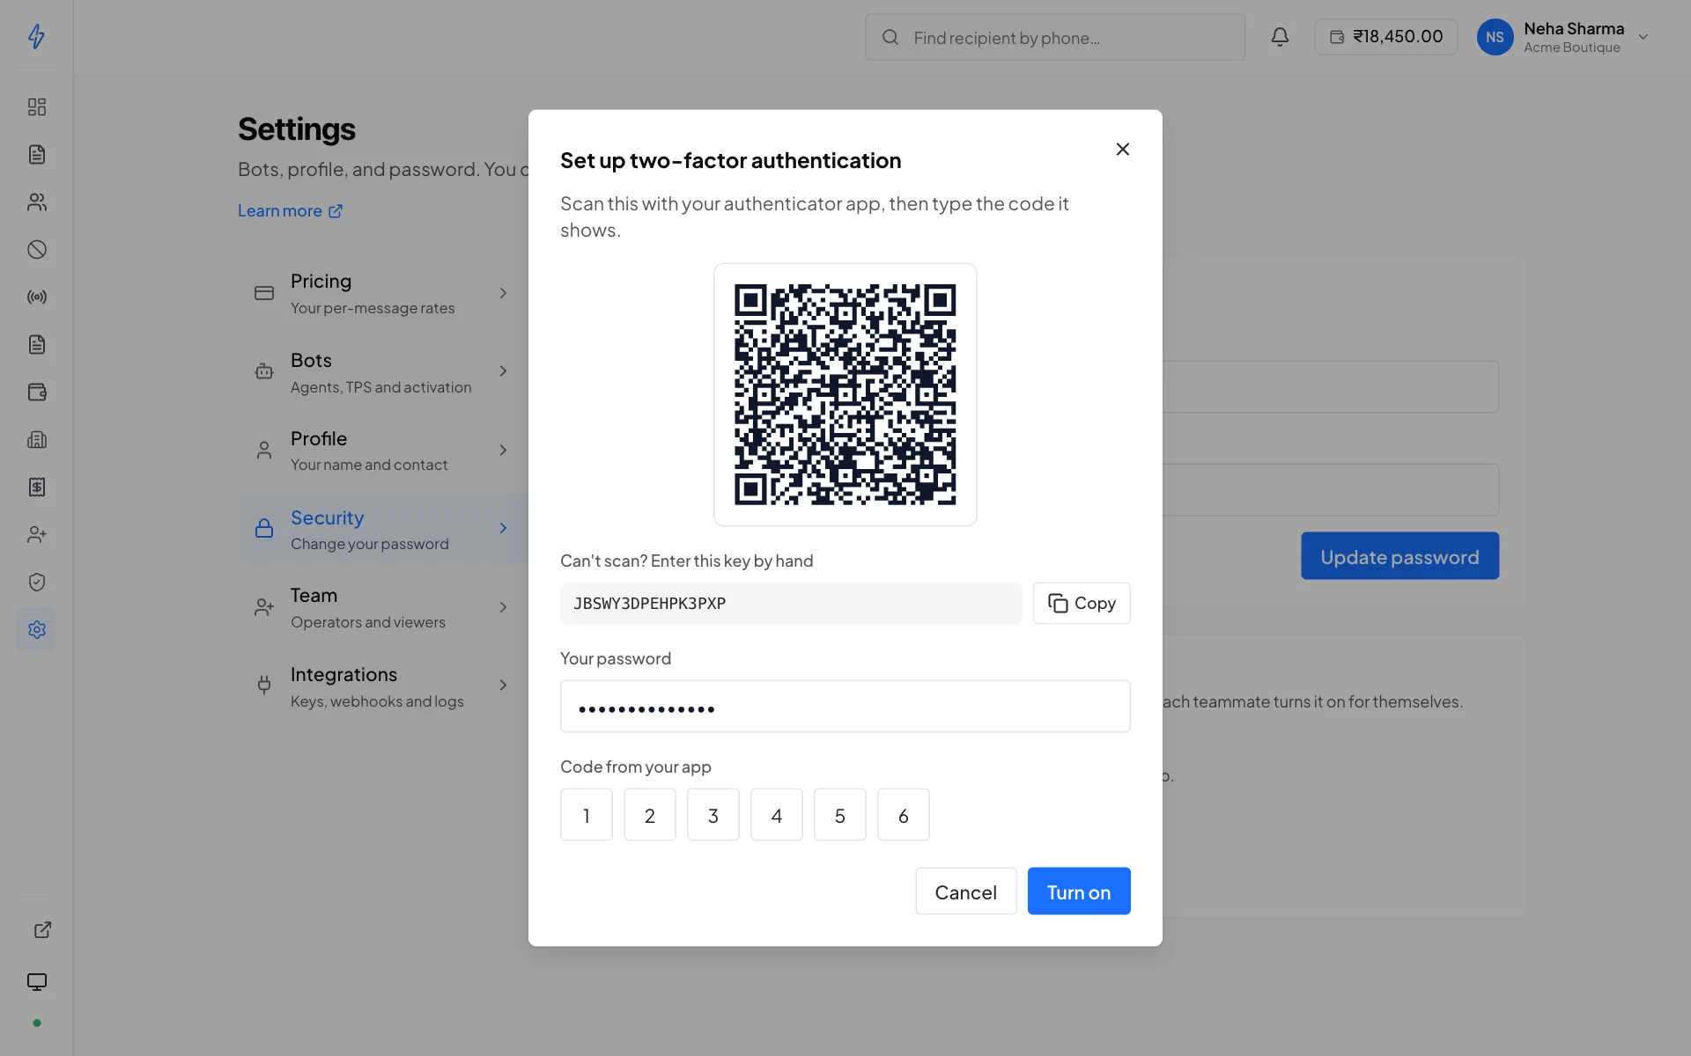Image resolution: width=1691 pixels, height=1056 pixels.
Task: Click the Turn on button
Action: click(1079, 891)
